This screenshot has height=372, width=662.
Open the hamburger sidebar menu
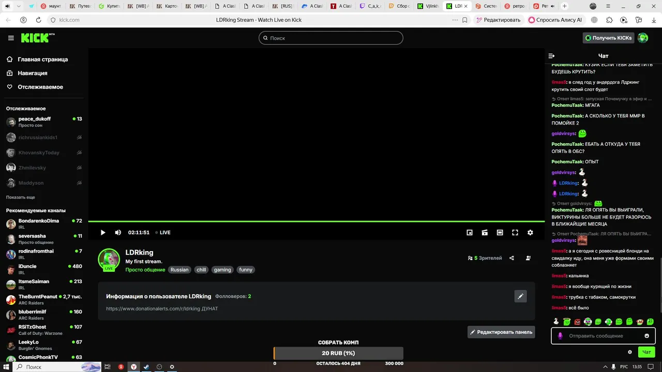pyautogui.click(x=11, y=38)
